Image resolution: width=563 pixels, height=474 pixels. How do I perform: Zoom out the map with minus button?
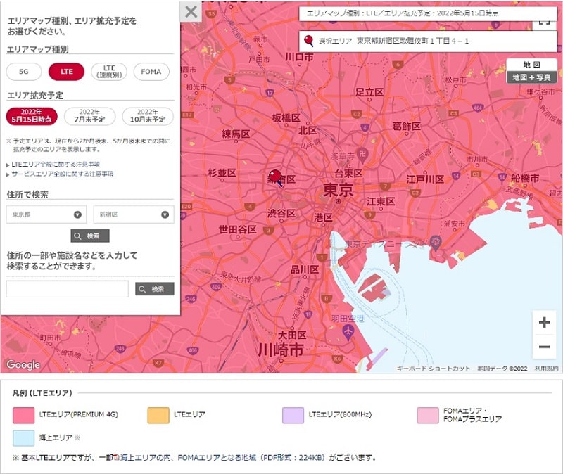click(x=544, y=347)
